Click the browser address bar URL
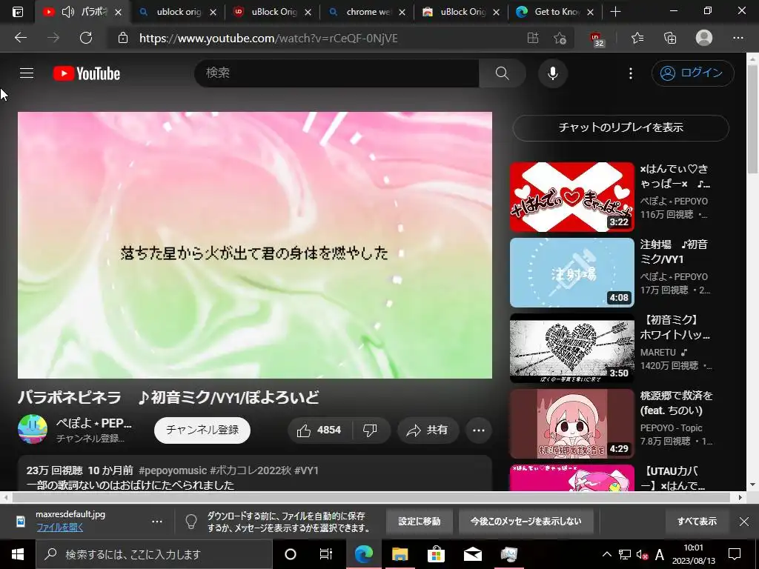Image resolution: width=759 pixels, height=569 pixels. 268,39
